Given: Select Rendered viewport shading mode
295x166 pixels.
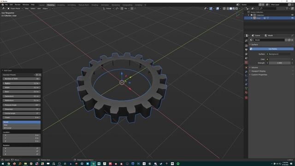Looking at the screenshot, I should (236, 8).
